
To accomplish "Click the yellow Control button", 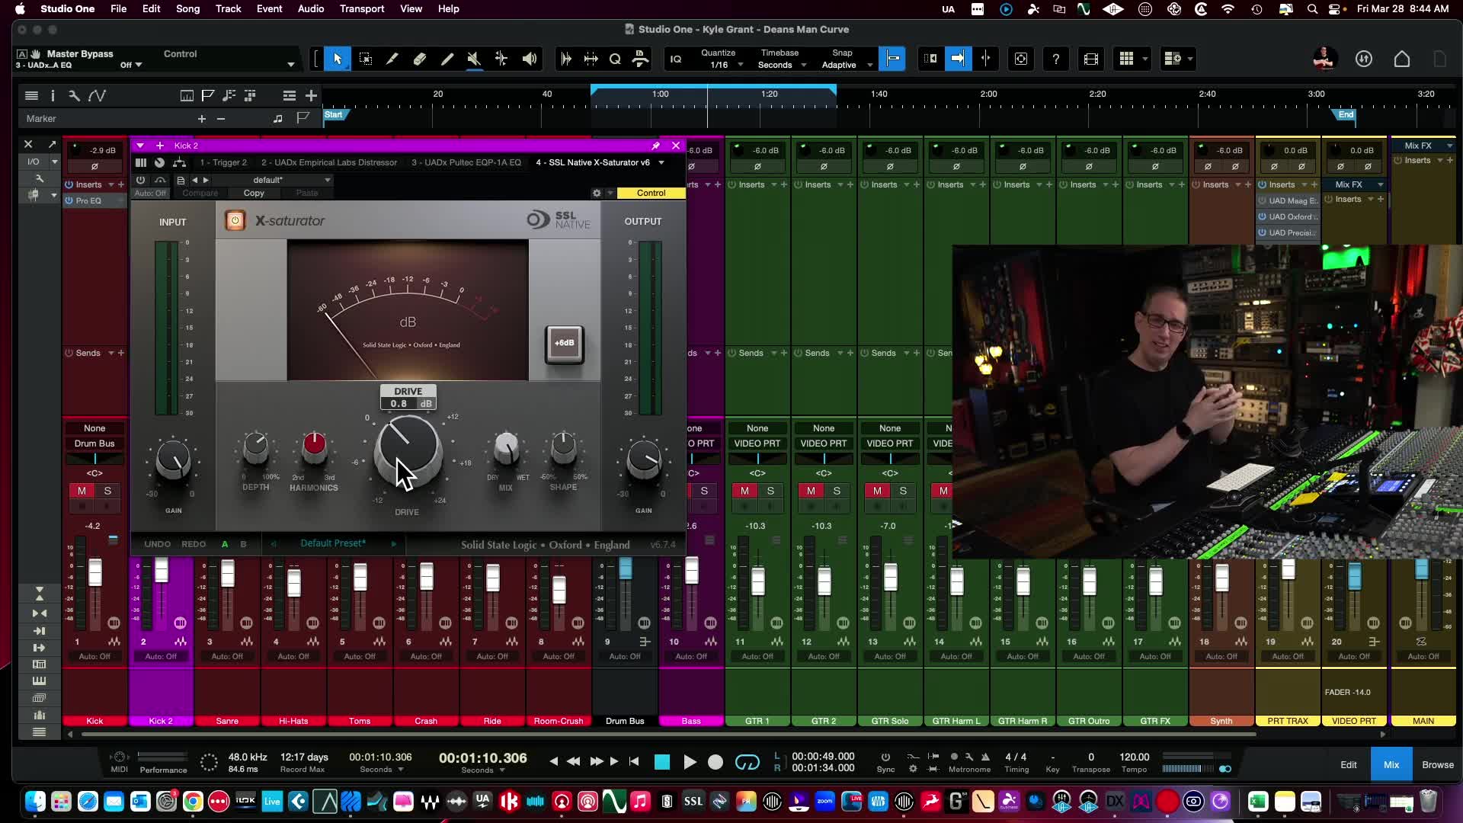I will [651, 193].
